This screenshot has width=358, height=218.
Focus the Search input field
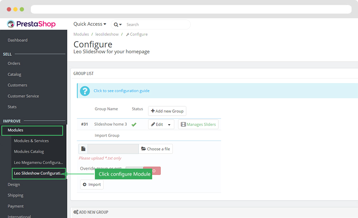pyautogui.click(x=157, y=25)
